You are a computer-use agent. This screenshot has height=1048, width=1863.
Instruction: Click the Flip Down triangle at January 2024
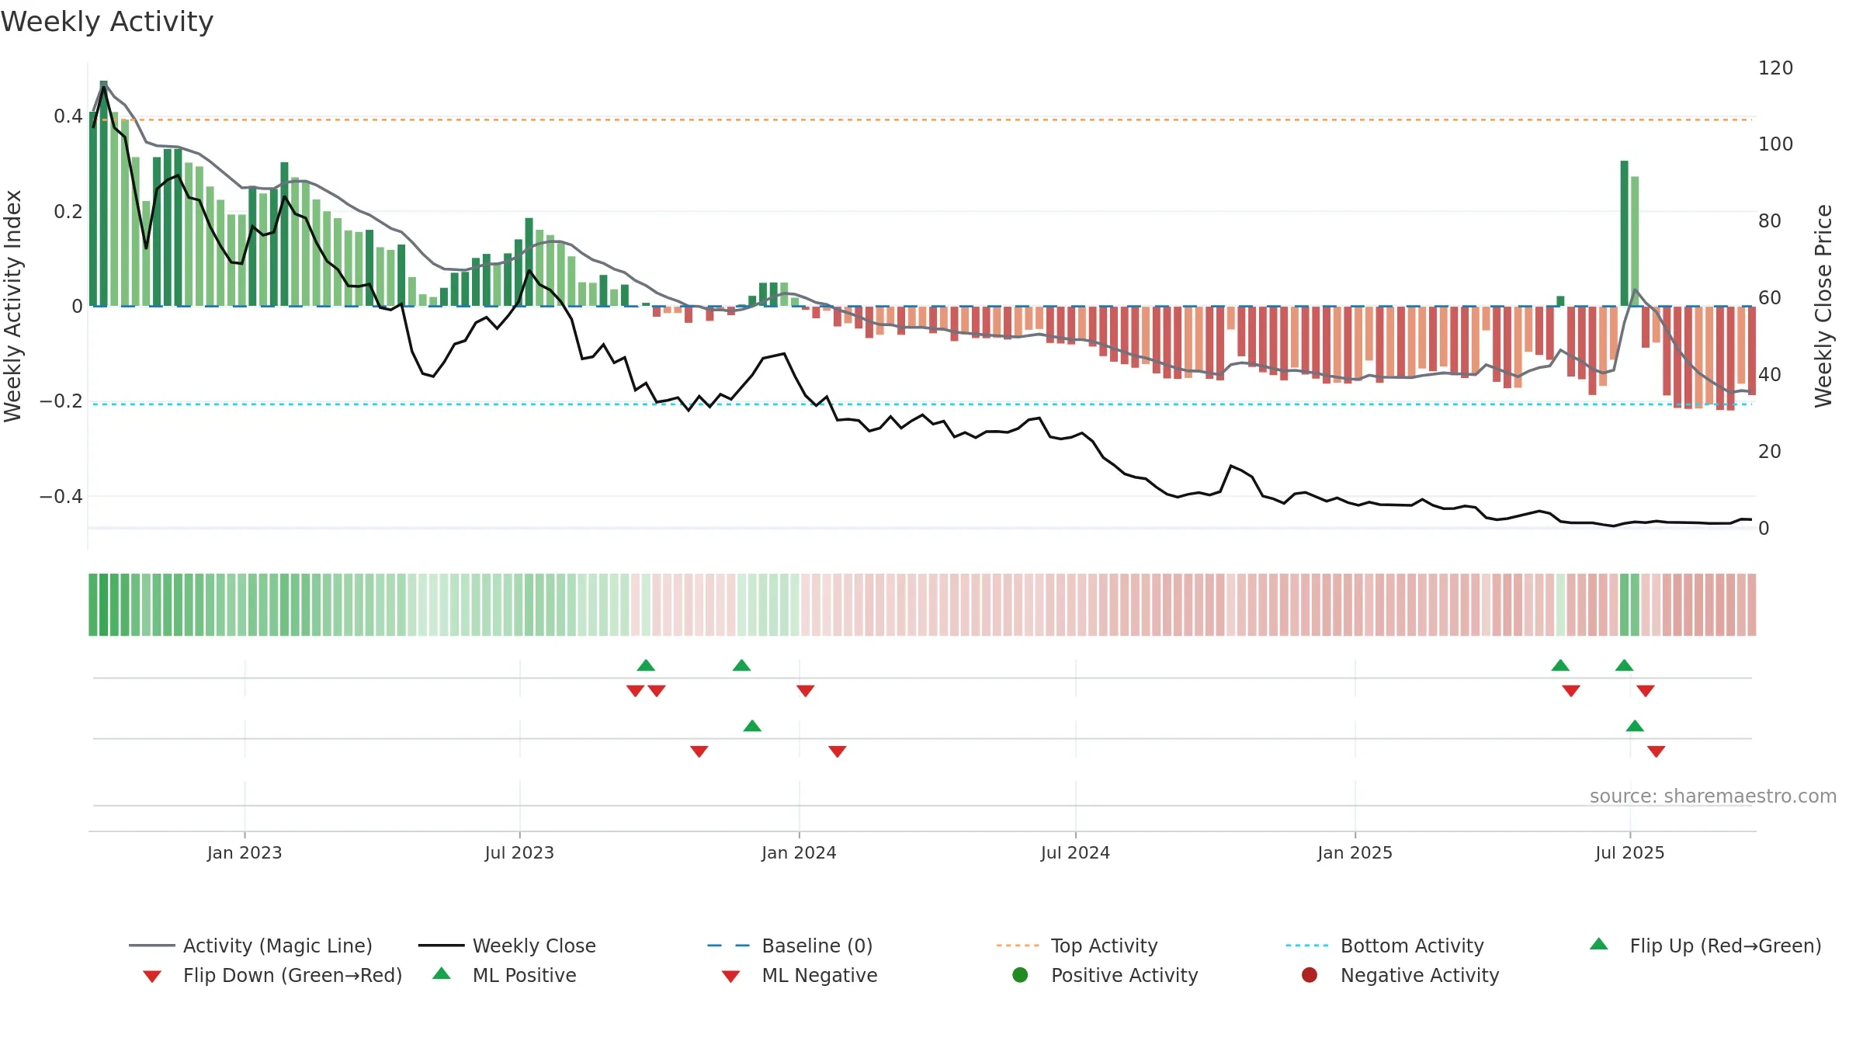tap(805, 691)
